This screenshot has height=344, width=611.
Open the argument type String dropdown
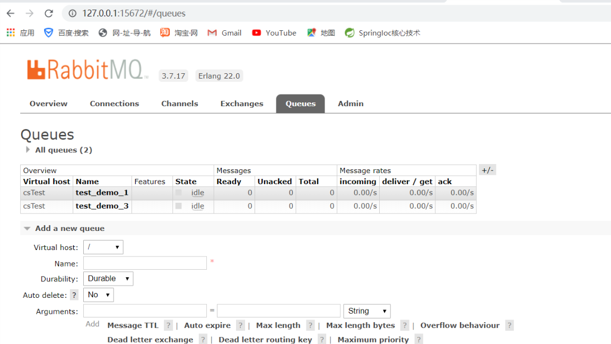pyautogui.click(x=366, y=311)
